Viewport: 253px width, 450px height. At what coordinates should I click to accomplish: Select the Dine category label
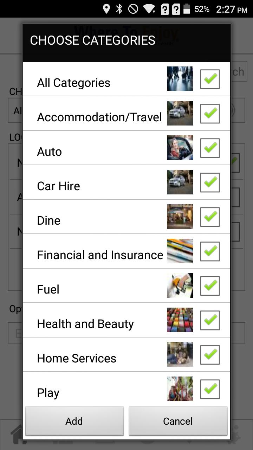[x=49, y=220]
